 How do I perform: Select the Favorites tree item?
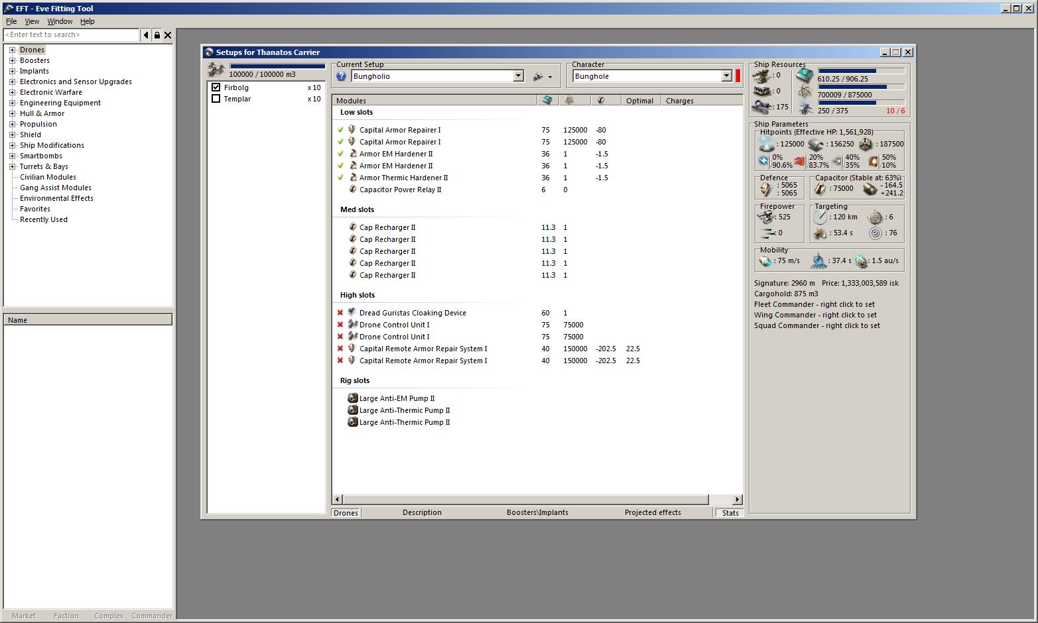tap(35, 209)
